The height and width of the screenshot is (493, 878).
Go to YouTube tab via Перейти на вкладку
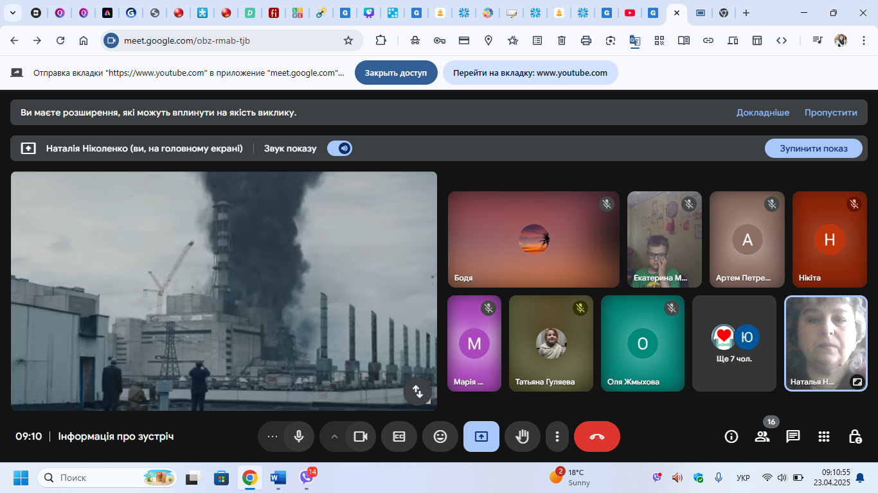tap(530, 73)
